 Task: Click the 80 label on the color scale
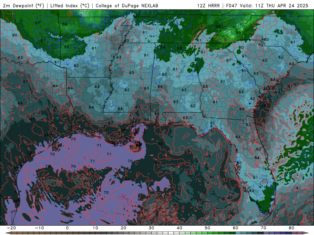(292, 228)
